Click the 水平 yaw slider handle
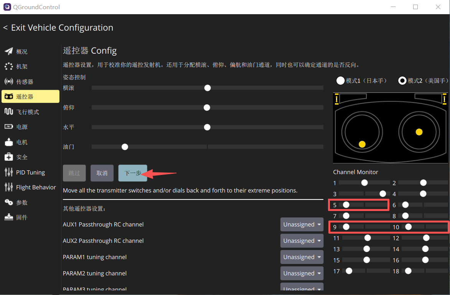This screenshot has width=450, height=295. tap(207, 127)
